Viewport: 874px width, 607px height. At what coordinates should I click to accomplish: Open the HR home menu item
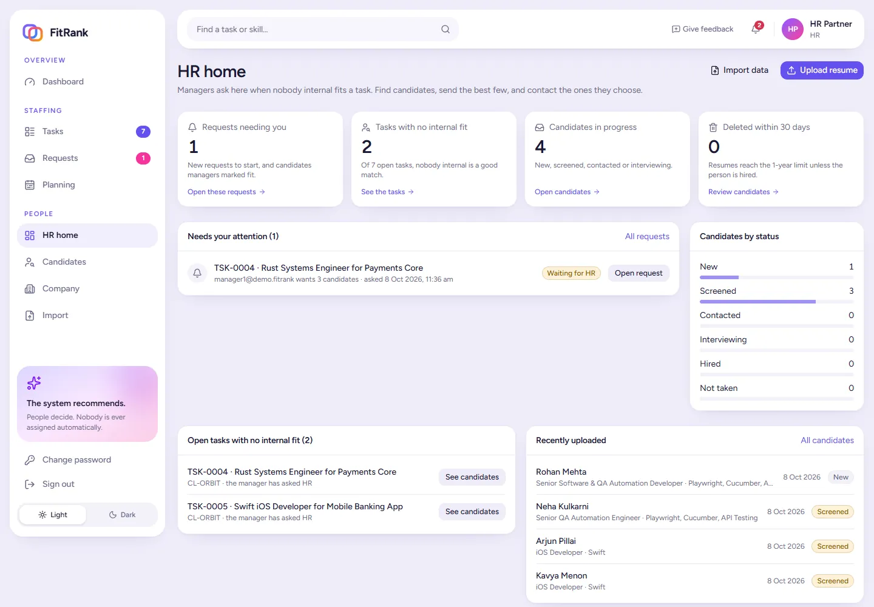[x=87, y=236]
